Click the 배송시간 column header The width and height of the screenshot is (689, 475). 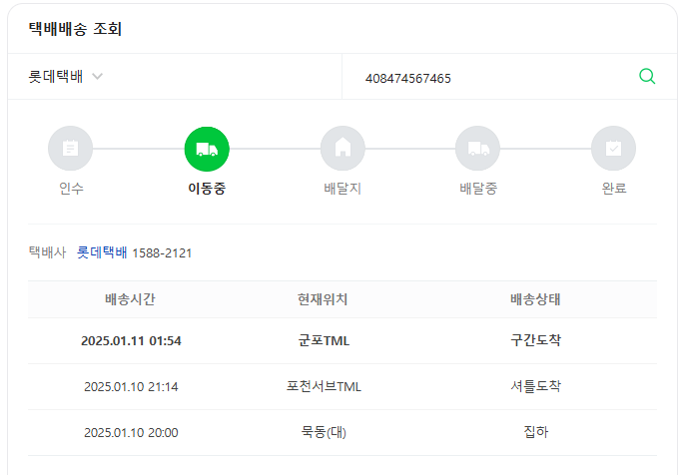click(130, 299)
